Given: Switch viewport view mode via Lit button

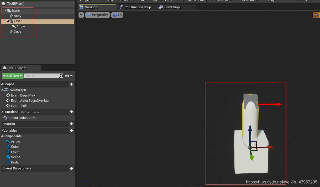Looking at the screenshot, I should pos(117,15).
